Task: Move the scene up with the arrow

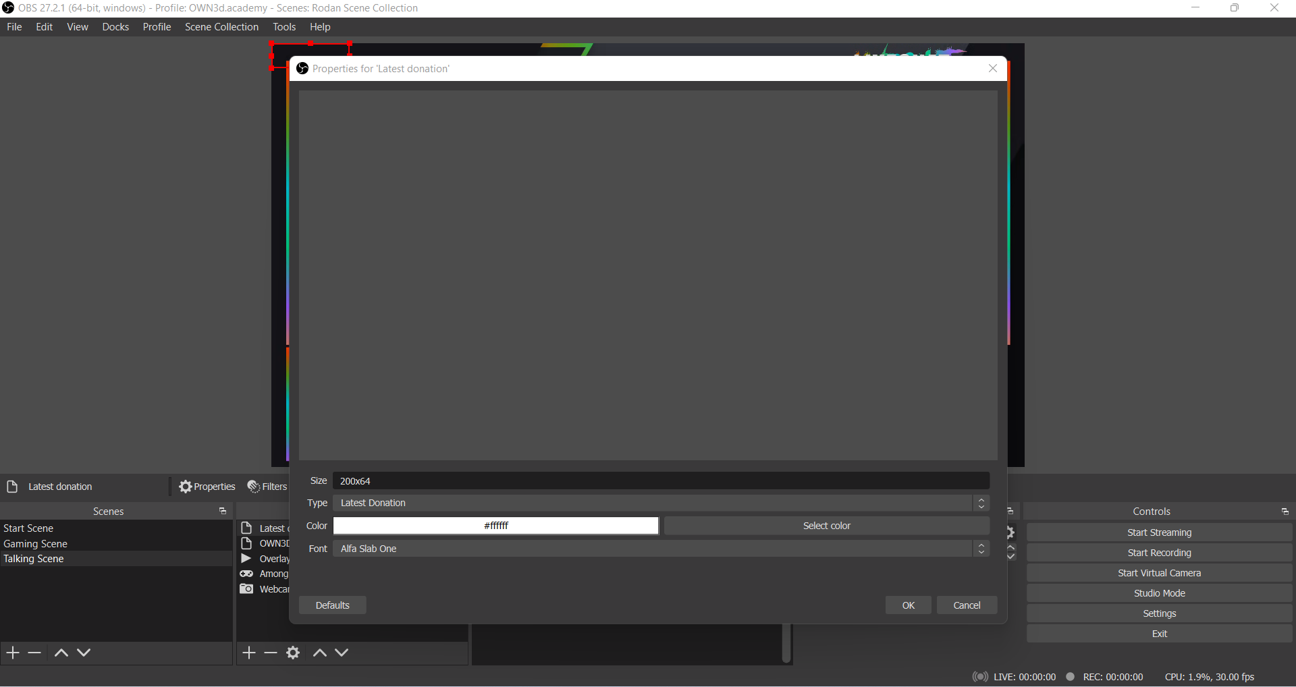Action: pos(61,653)
